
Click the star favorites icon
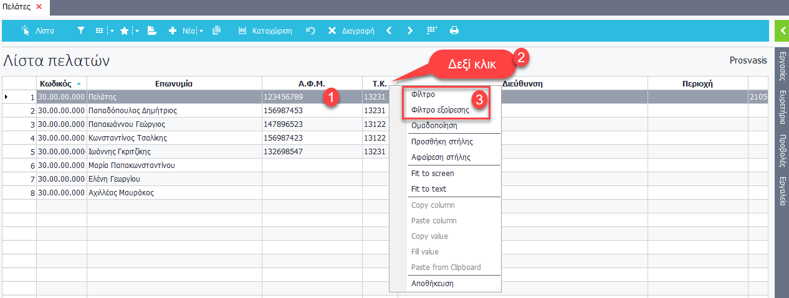(x=124, y=30)
